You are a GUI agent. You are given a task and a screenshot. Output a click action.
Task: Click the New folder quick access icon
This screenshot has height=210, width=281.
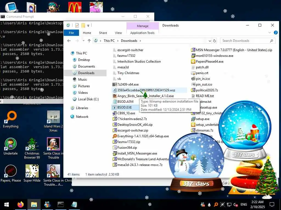[x=83, y=25]
